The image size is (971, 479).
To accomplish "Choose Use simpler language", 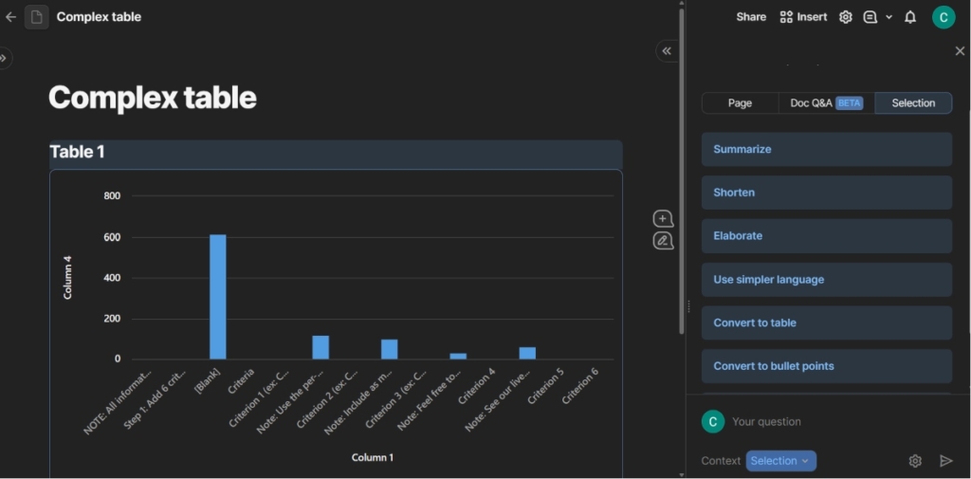I will pos(826,280).
